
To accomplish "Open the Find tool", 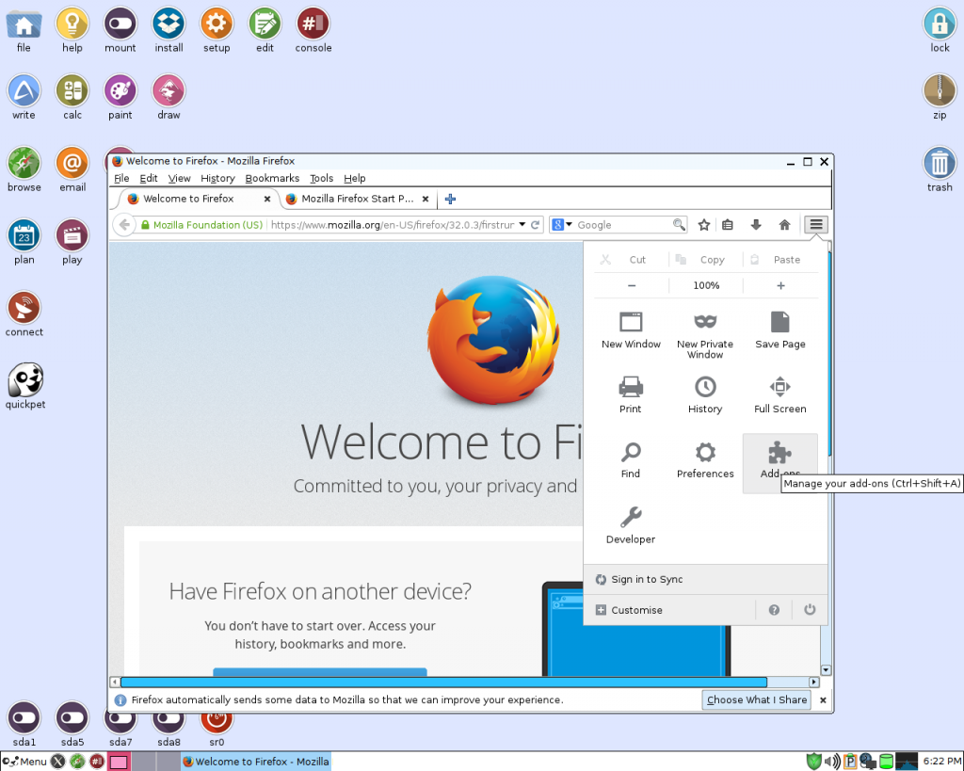I will point(631,461).
